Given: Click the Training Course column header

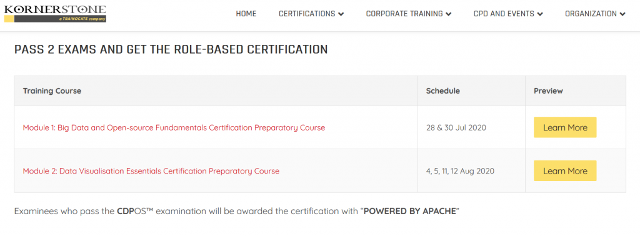Looking at the screenshot, I should click(x=52, y=91).
